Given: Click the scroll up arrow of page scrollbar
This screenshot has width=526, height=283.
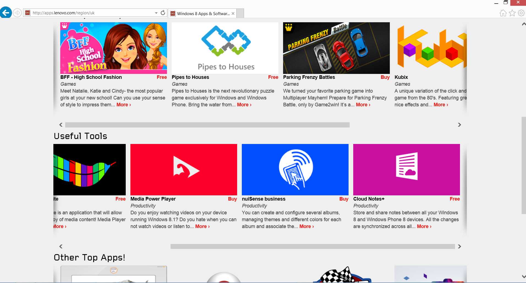Looking at the screenshot, I should [524, 24].
